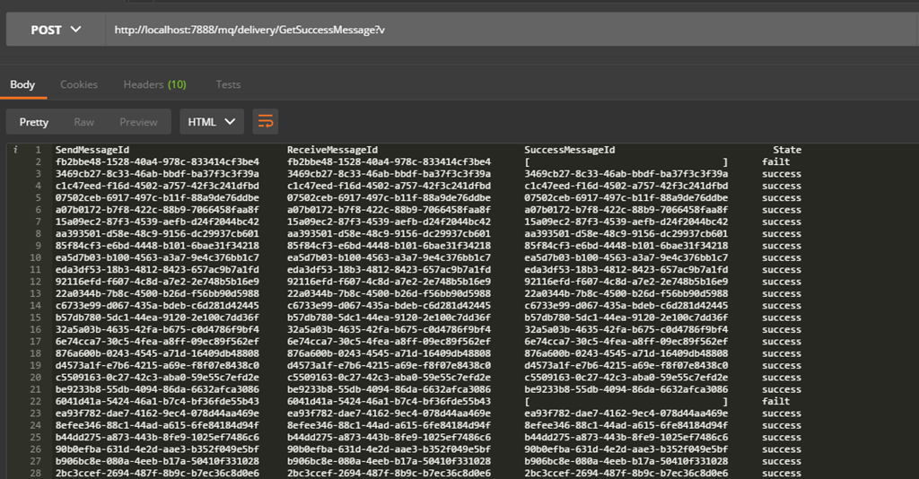Click SendMessageId b906bc8e-080a-4eeb-b17a-50410f331028
Image resolution: width=919 pixels, height=479 pixels.
click(x=157, y=461)
